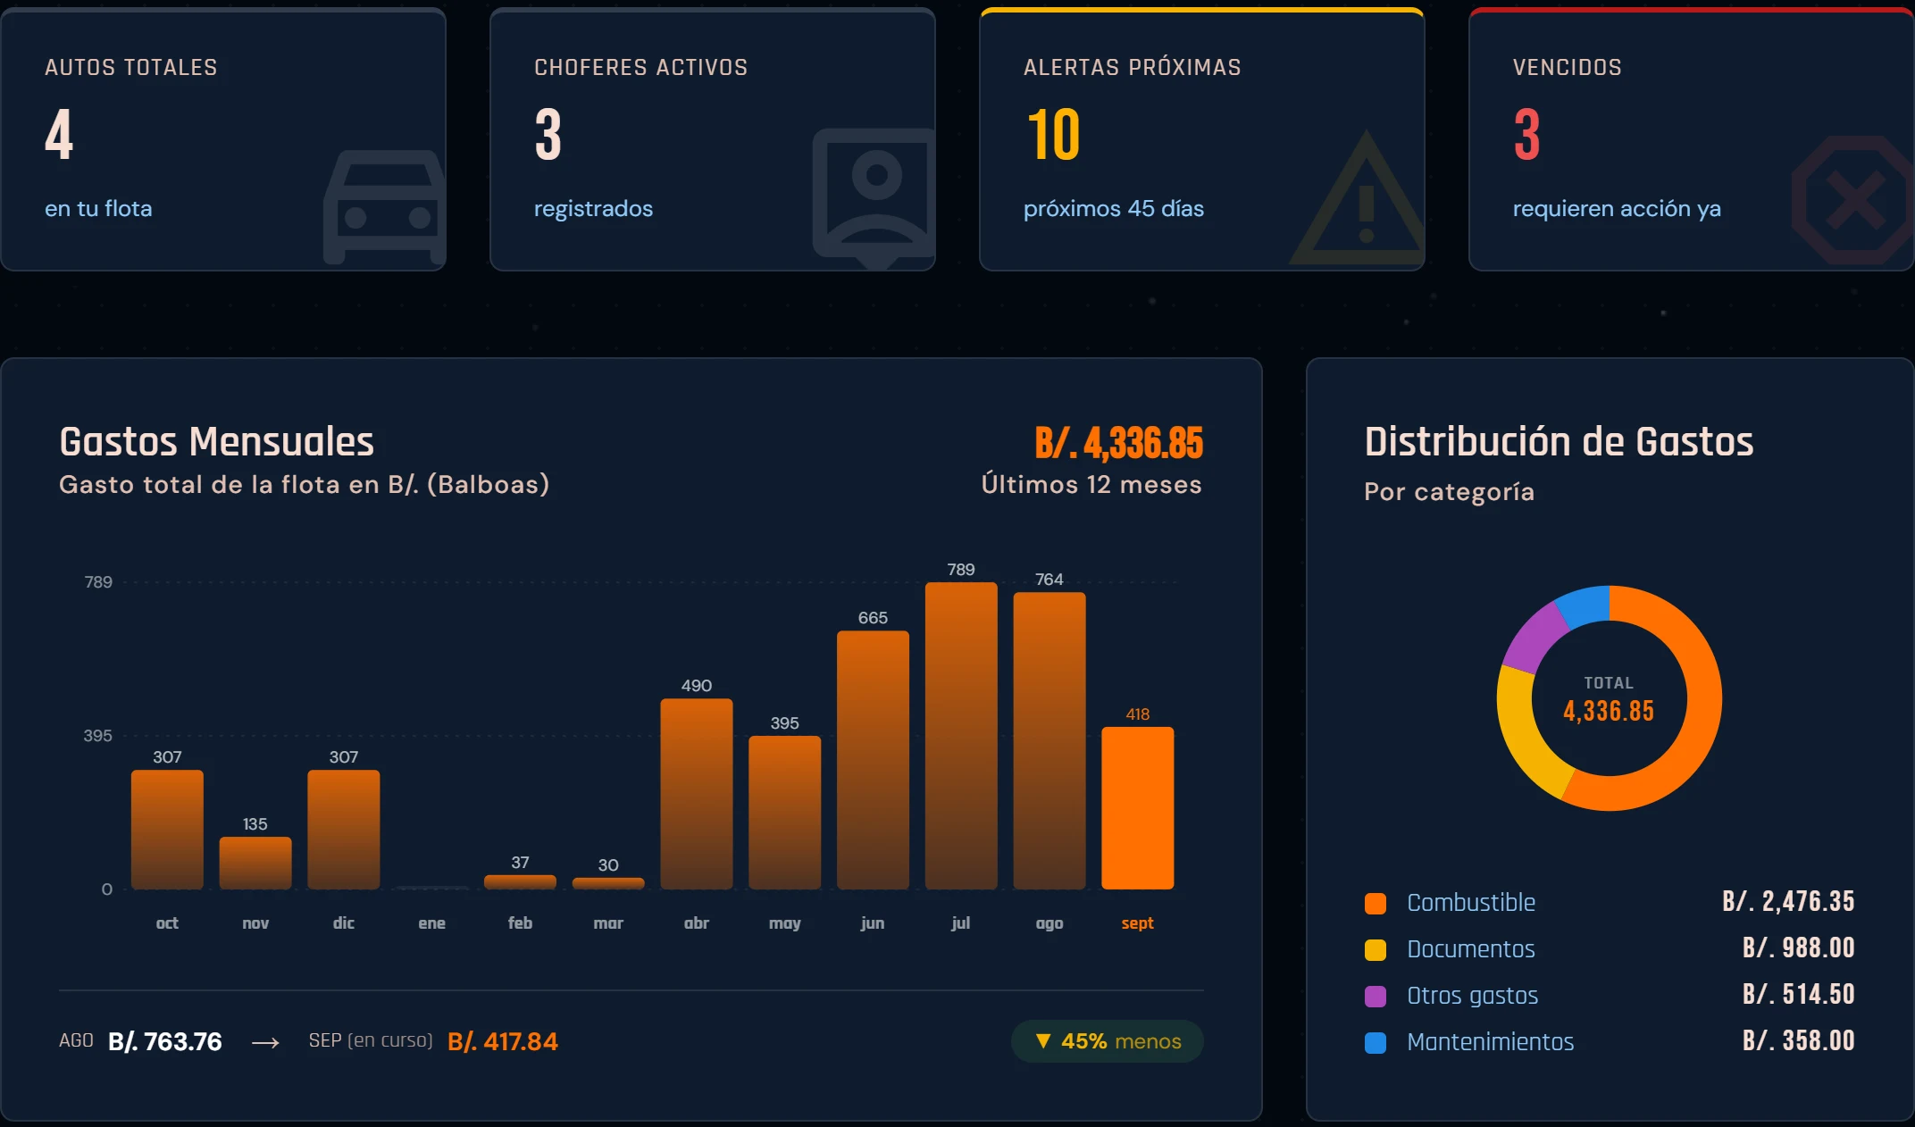Click the 'ene' month label on chart axis

(431, 923)
